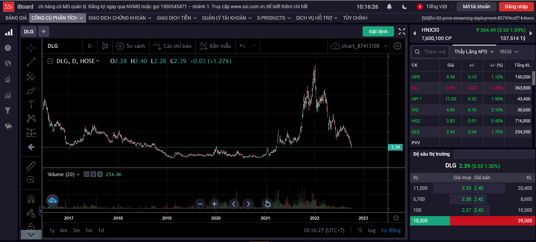Set range to 1d
The height and width of the screenshot is (242, 536).
[101, 230]
